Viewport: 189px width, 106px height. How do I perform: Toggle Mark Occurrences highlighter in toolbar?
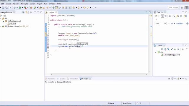coord(56,8)
